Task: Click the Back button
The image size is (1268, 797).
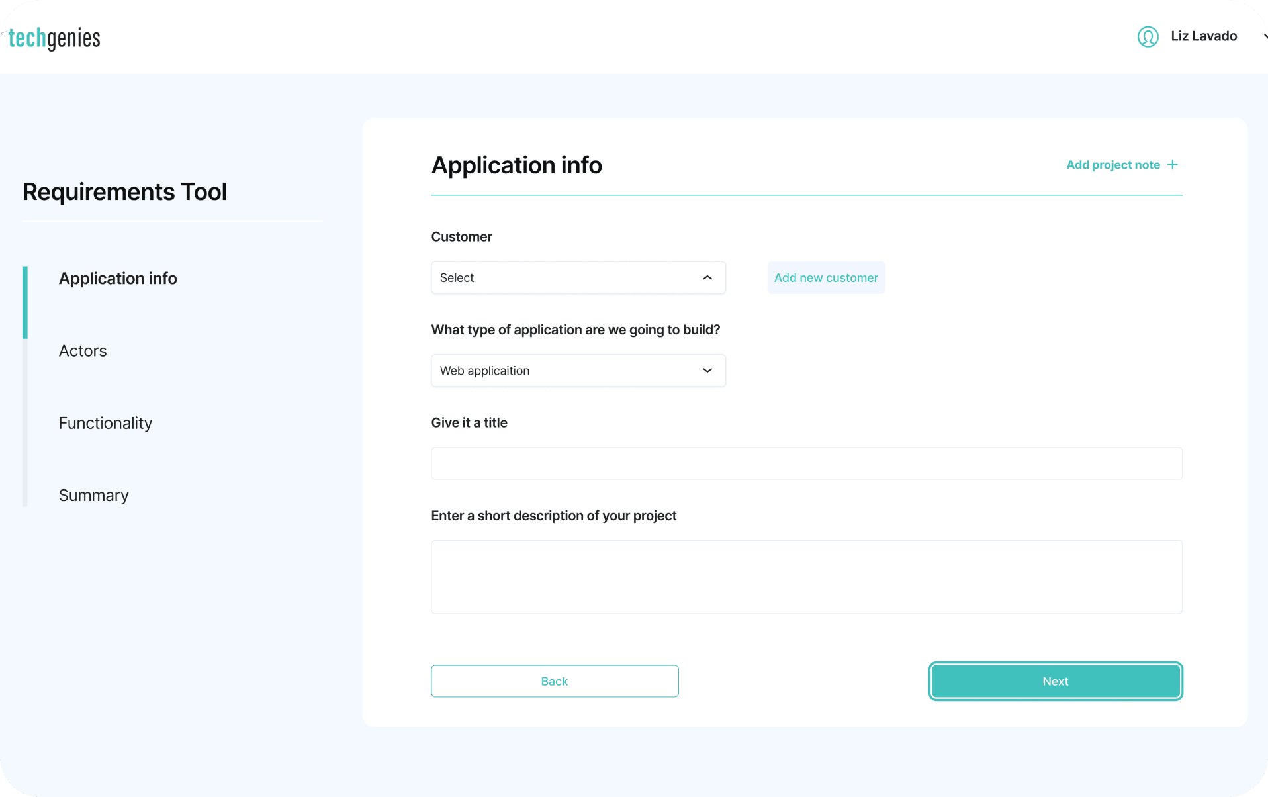Action: point(555,681)
